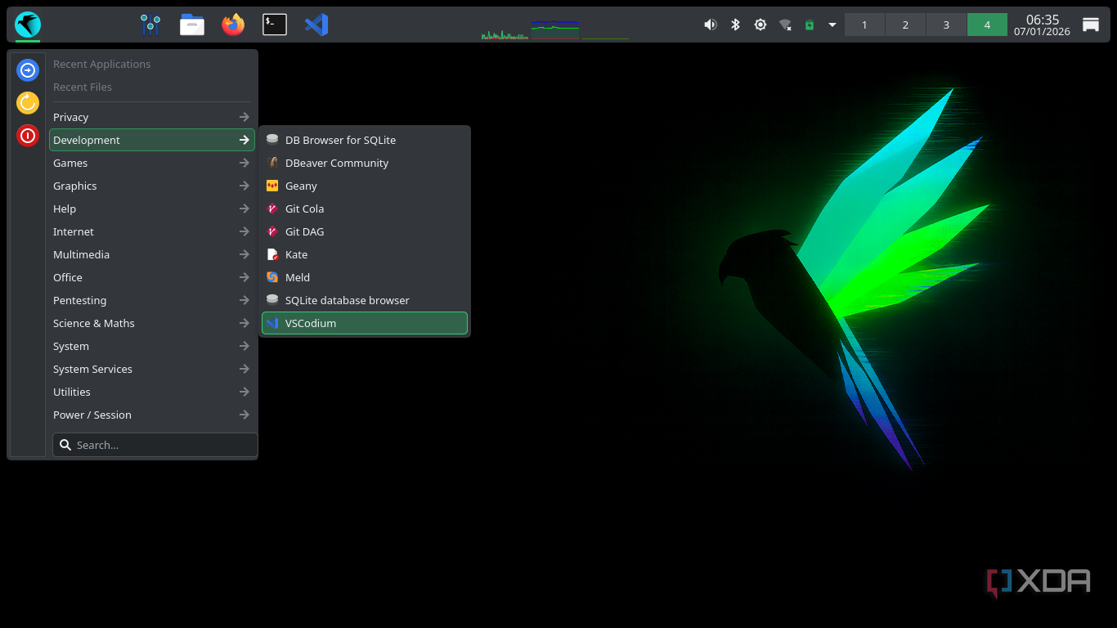Image resolution: width=1117 pixels, height=628 pixels.
Task: Switch to virtual desktop 3
Action: coord(946,25)
